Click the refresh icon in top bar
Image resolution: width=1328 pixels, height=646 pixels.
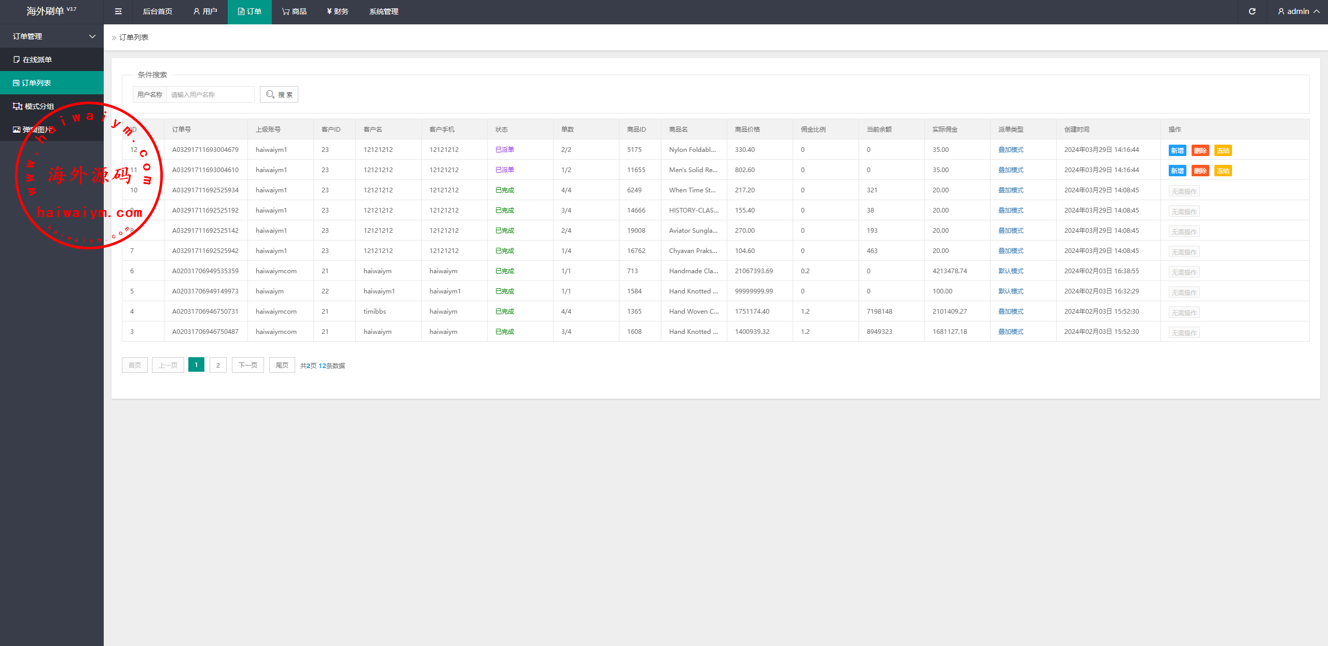coord(1252,11)
